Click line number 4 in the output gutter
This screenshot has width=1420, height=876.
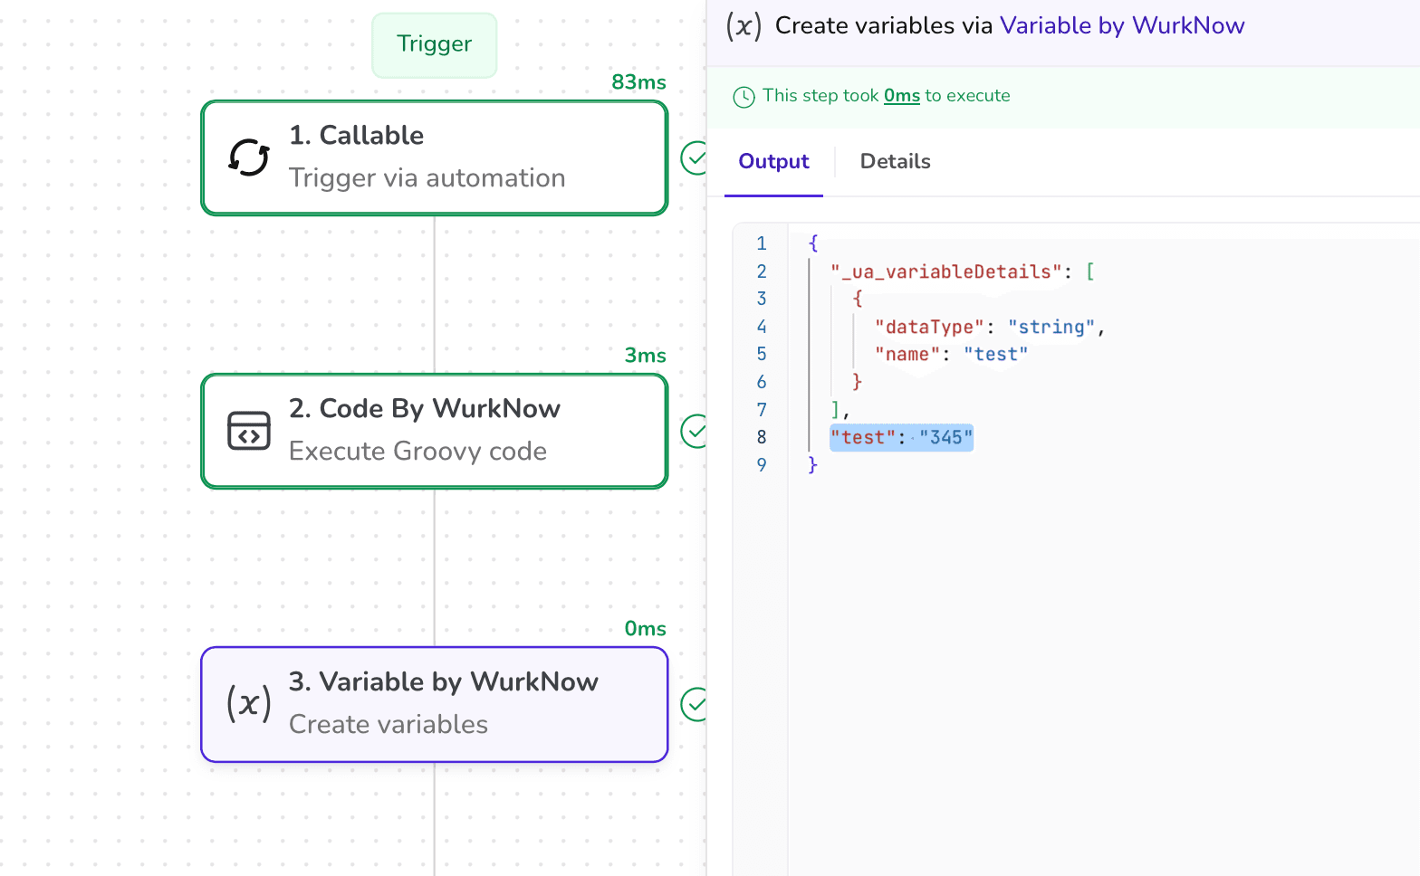point(762,327)
